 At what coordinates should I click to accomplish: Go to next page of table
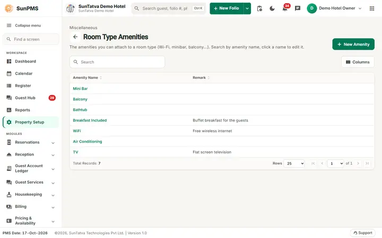[358, 163]
